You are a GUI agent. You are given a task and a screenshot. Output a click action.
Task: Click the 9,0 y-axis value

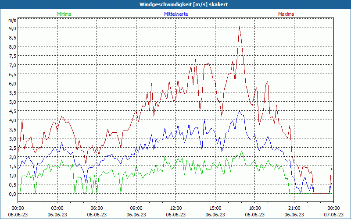(12, 28)
